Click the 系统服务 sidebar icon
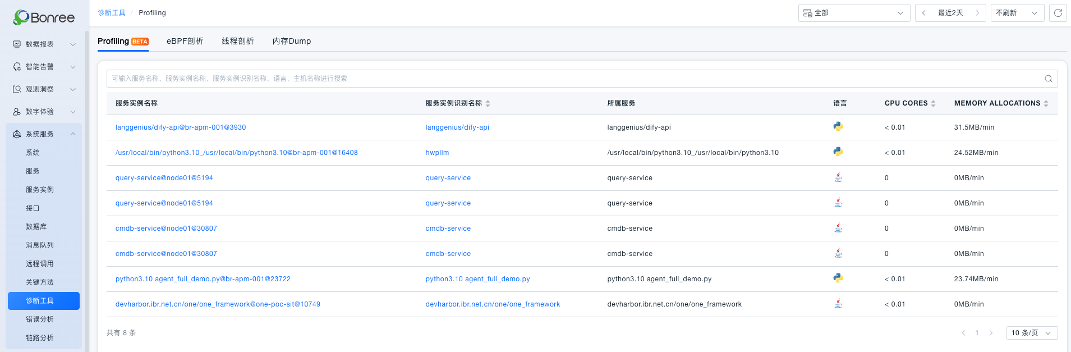Image resolution: width=1071 pixels, height=352 pixels. pyautogui.click(x=17, y=134)
